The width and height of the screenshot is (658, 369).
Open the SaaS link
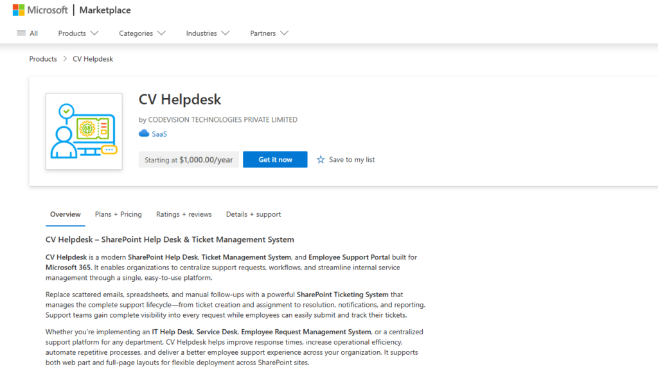pos(159,133)
